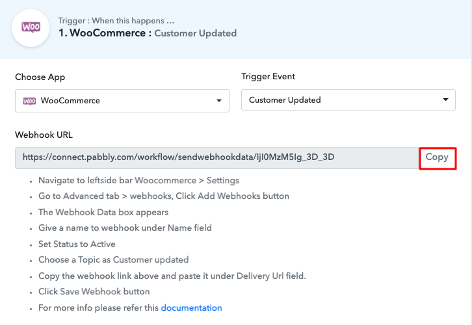Click the 'Go to Advanced tab > webhooks' instruction
Viewport: 472px width, 325px height.
(164, 196)
